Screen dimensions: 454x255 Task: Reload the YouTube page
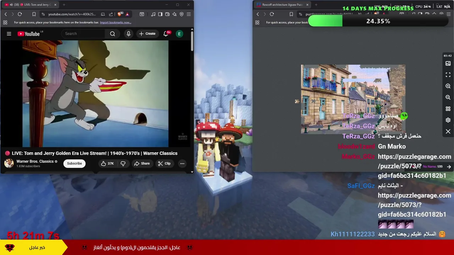(20, 14)
